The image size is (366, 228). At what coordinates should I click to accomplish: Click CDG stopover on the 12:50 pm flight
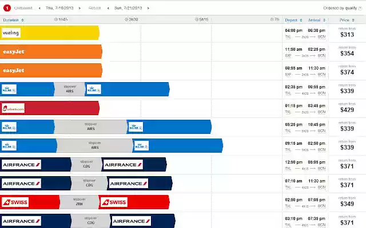pos(86,165)
